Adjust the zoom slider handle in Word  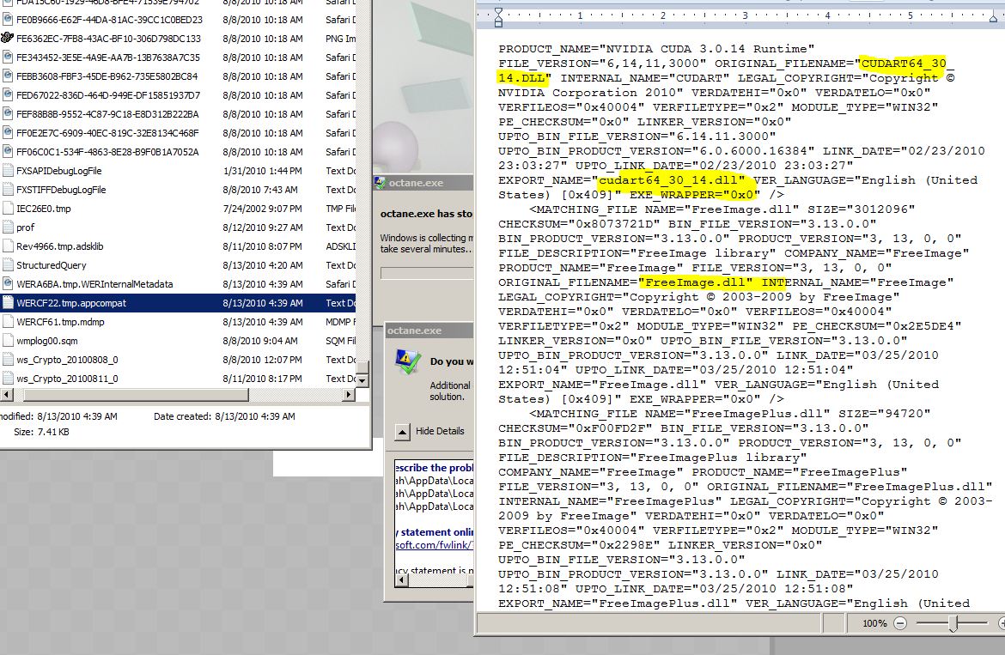pyautogui.click(x=953, y=623)
